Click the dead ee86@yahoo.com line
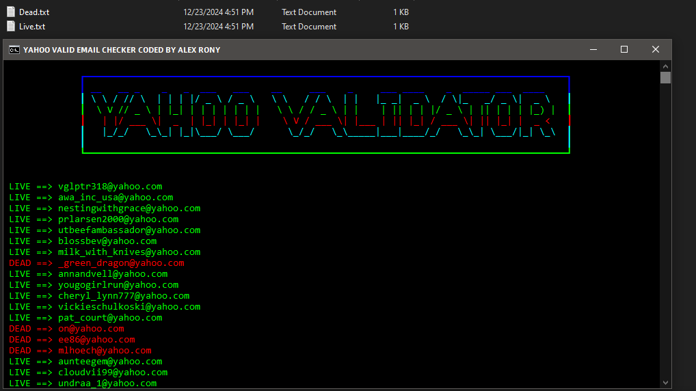Image resolution: width=696 pixels, height=391 pixels. pyautogui.click(x=72, y=340)
